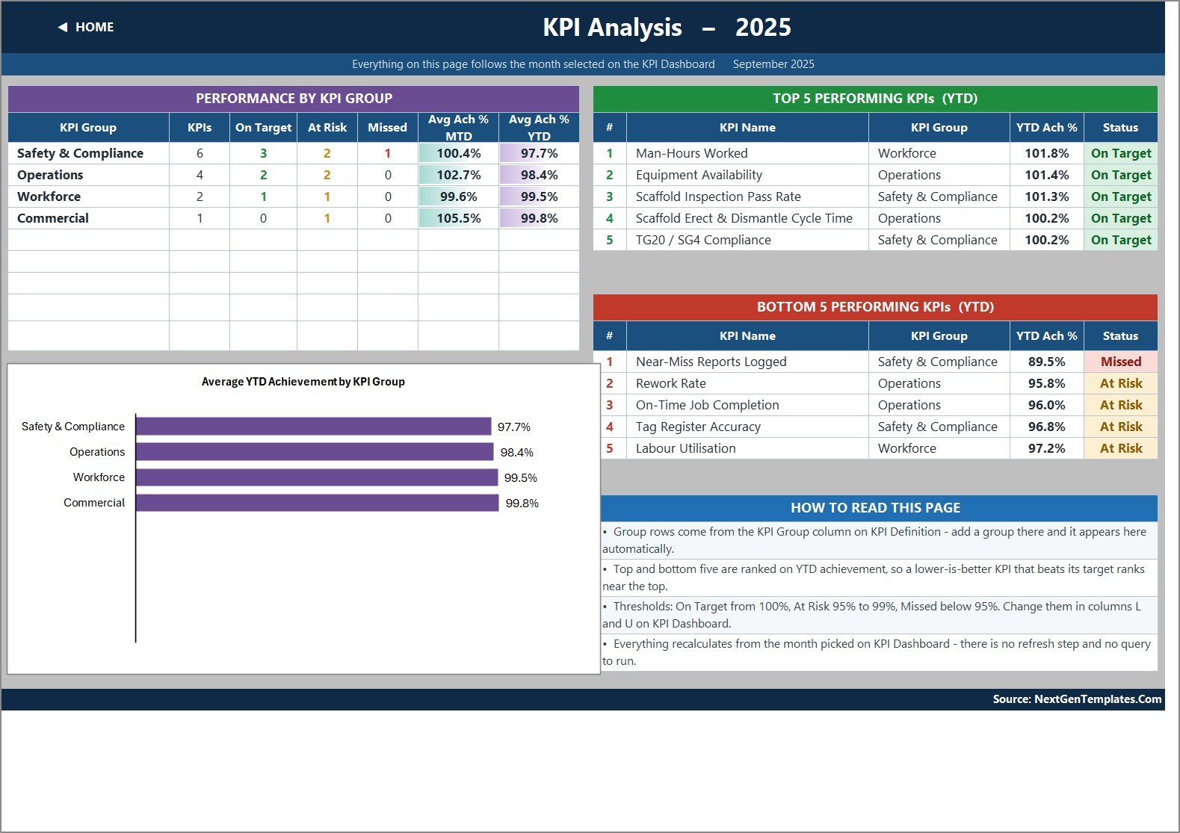The image size is (1180, 833).
Task: Click the Missed column header
Action: point(387,128)
